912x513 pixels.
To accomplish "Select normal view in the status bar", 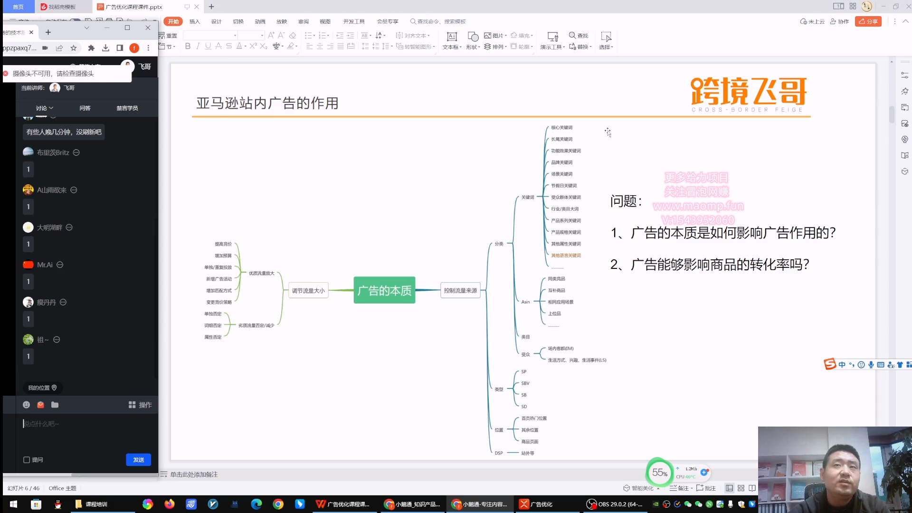I will tap(730, 488).
